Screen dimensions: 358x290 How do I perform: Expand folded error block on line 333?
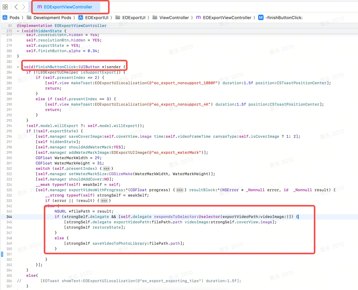[x=104, y=201]
